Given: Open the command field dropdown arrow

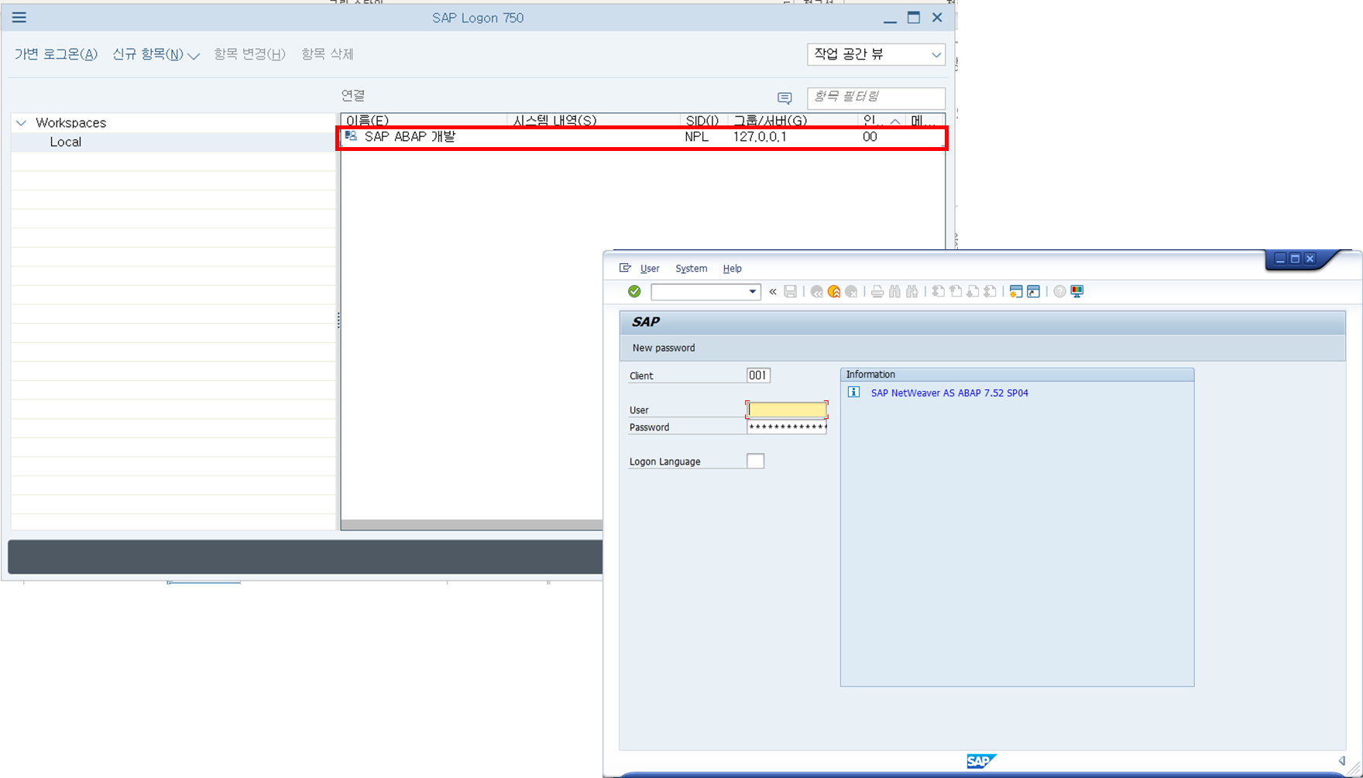Looking at the screenshot, I should (752, 292).
